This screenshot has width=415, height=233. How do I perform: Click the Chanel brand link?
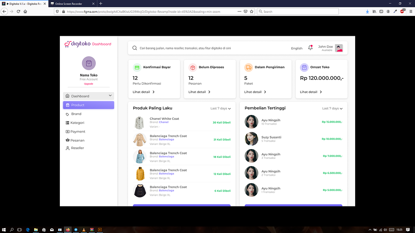click(x=164, y=122)
